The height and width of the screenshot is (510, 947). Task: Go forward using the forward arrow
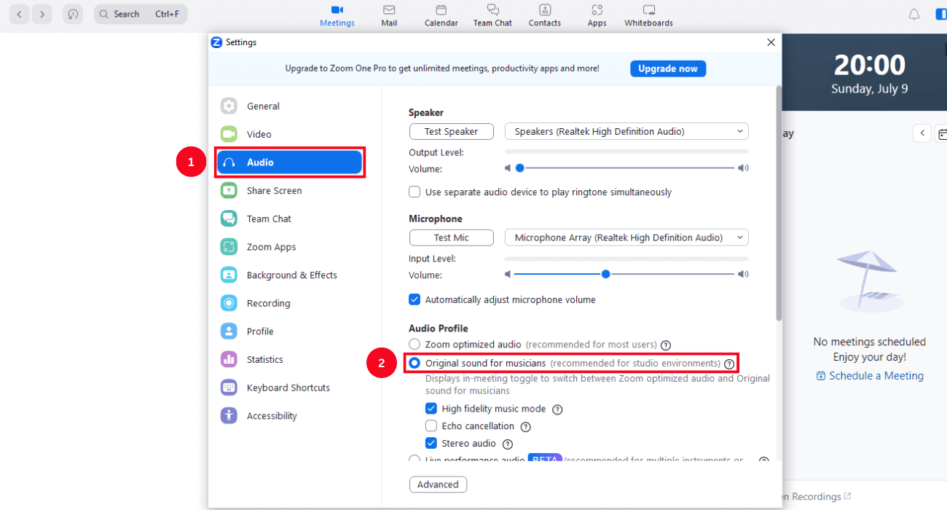42,14
